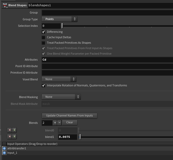This screenshot has width=173, height=160.
Task: Open the Group Type dropdown
Action: point(59,19)
